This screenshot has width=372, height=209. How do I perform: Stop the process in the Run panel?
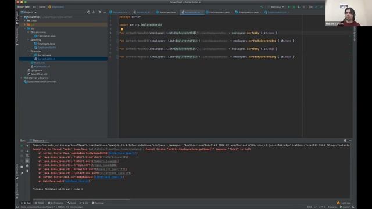click(22, 151)
